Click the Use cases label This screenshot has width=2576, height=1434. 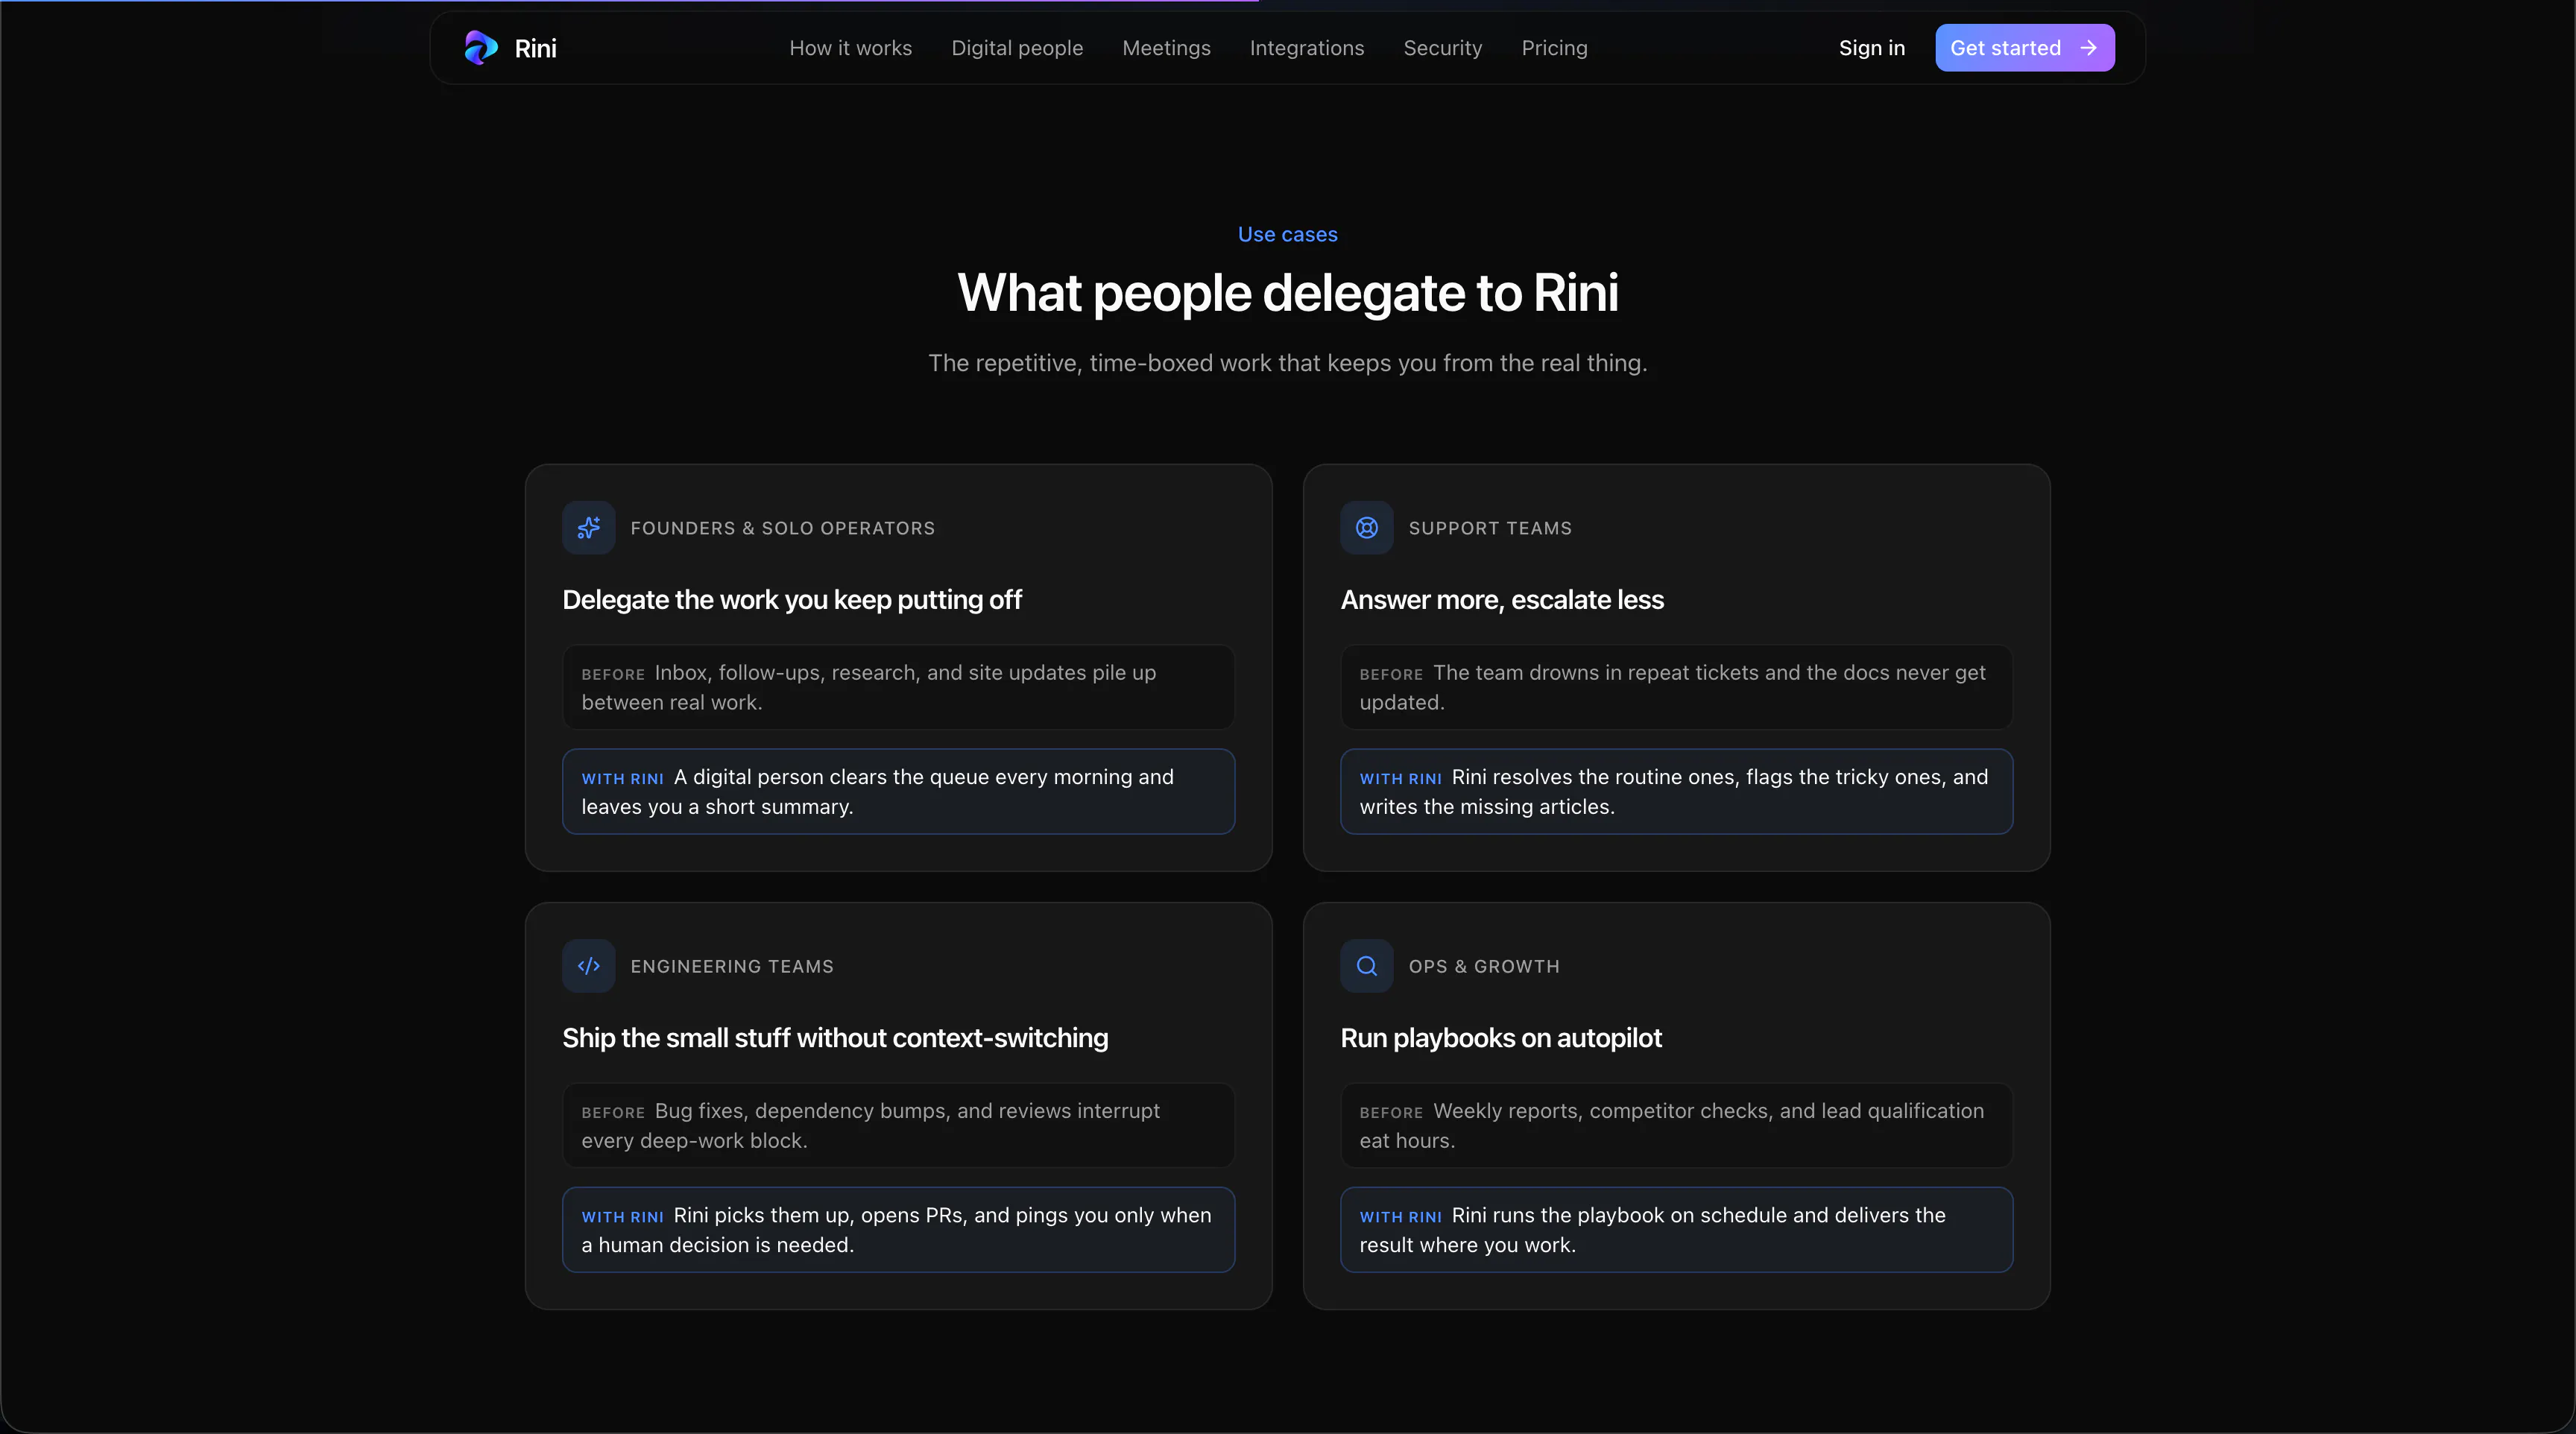(x=1287, y=234)
